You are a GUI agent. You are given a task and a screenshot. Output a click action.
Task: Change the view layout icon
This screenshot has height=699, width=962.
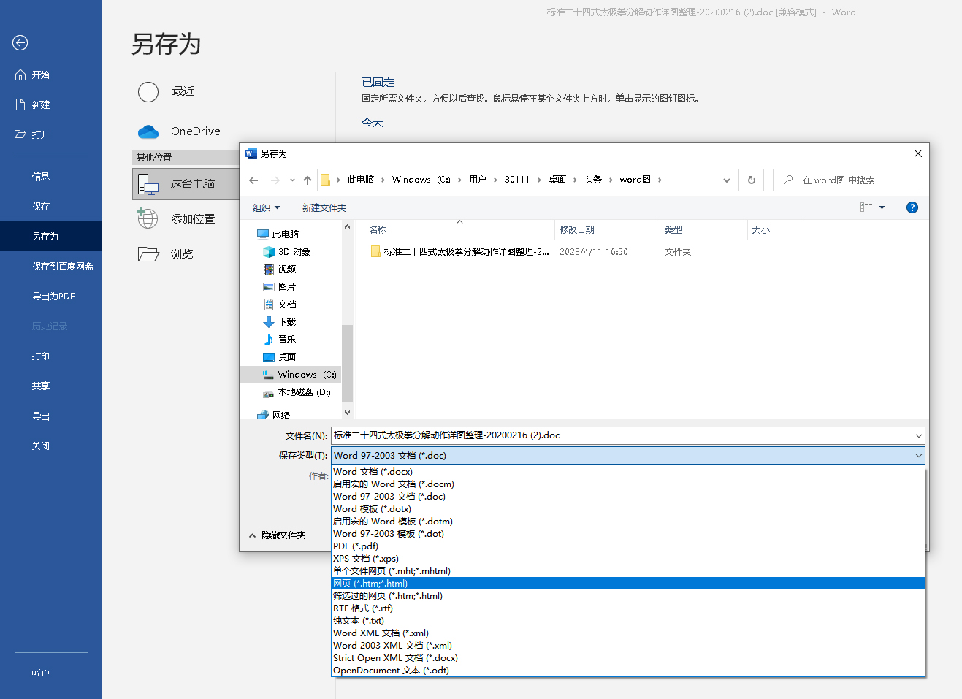pos(866,207)
